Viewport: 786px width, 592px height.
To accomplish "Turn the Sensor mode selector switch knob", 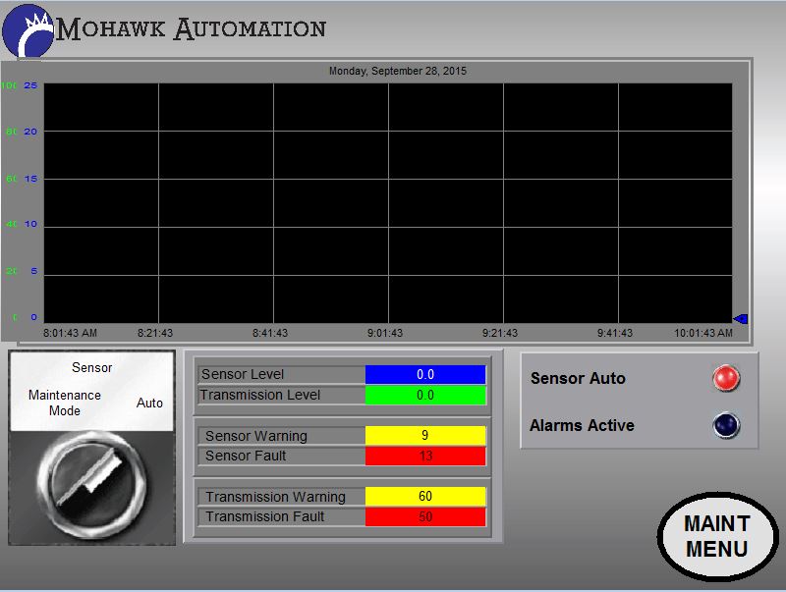I will point(92,485).
